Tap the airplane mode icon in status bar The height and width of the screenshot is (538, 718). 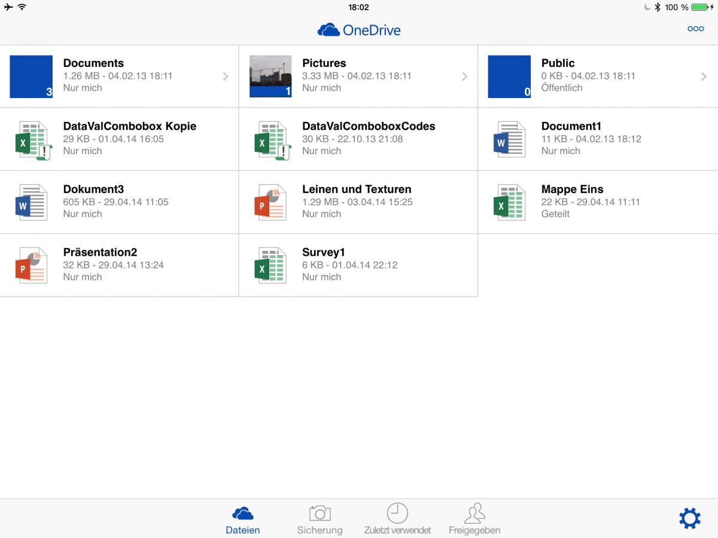(8, 7)
